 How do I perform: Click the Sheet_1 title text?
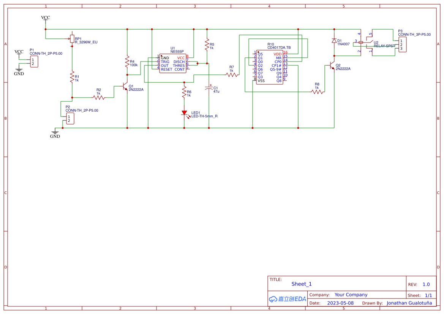click(x=301, y=284)
